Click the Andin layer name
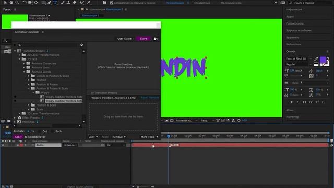This screenshot has width=334, height=188. pyautogui.click(x=48, y=145)
